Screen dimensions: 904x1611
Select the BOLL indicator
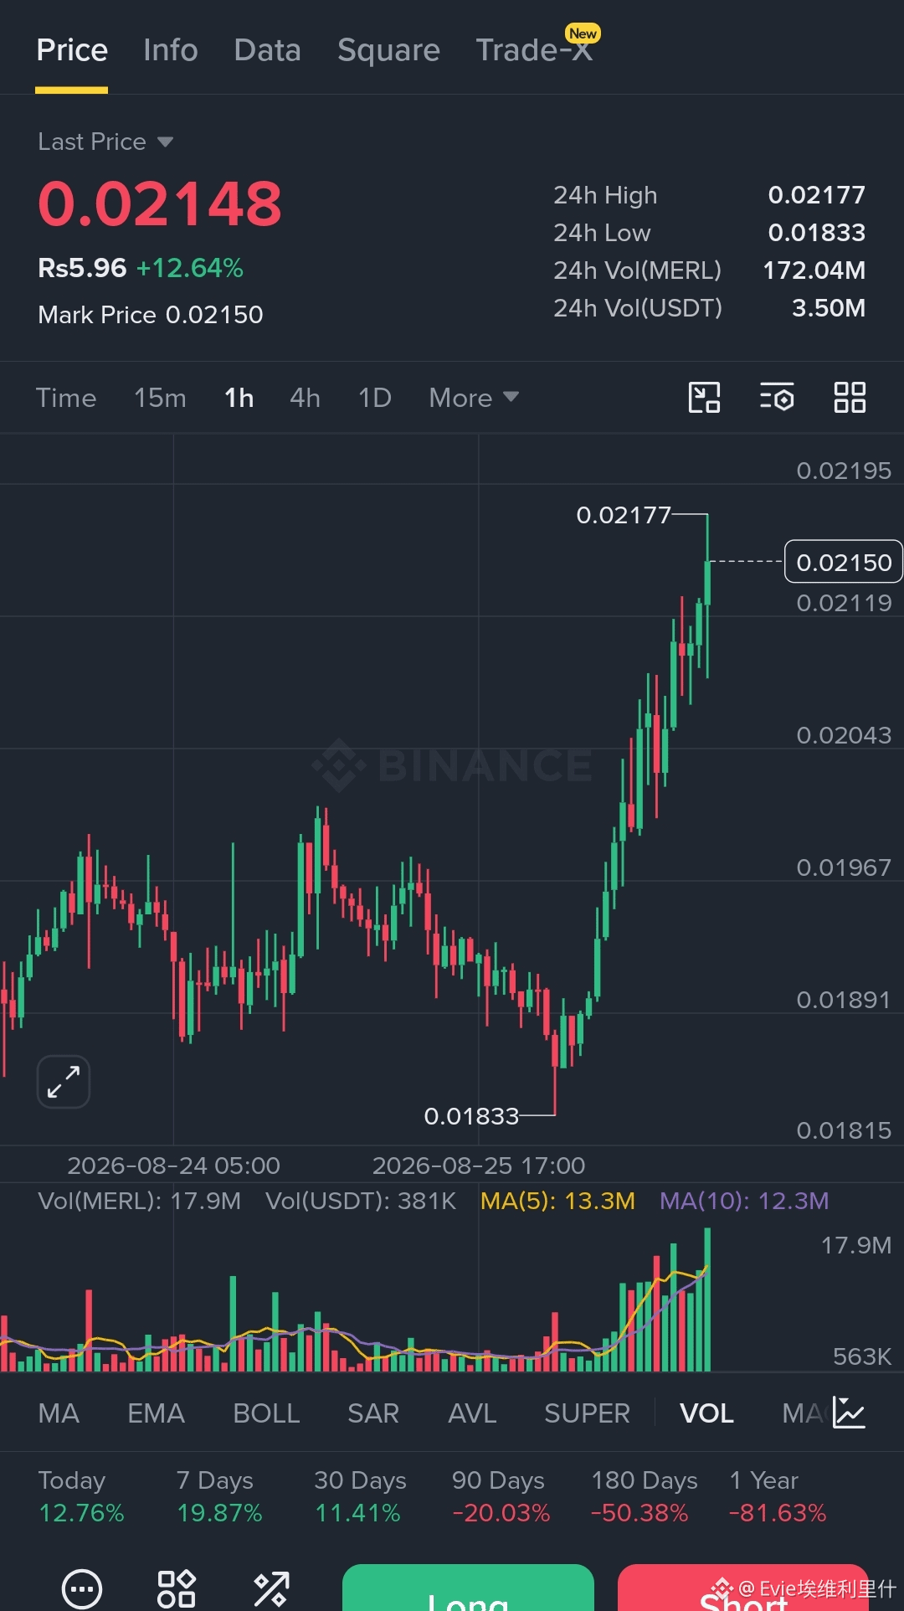(x=266, y=1413)
